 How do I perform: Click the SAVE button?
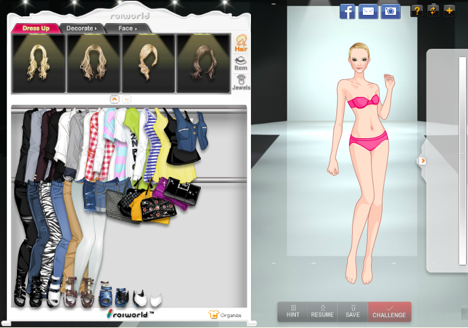pos(352,312)
